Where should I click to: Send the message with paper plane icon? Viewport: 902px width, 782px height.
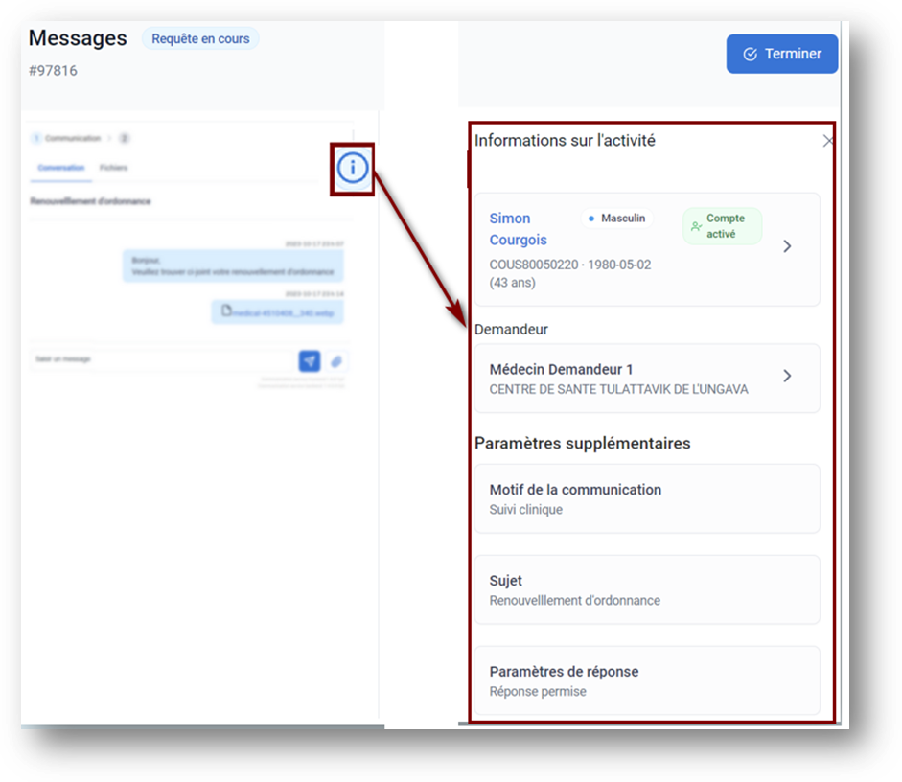(x=310, y=361)
